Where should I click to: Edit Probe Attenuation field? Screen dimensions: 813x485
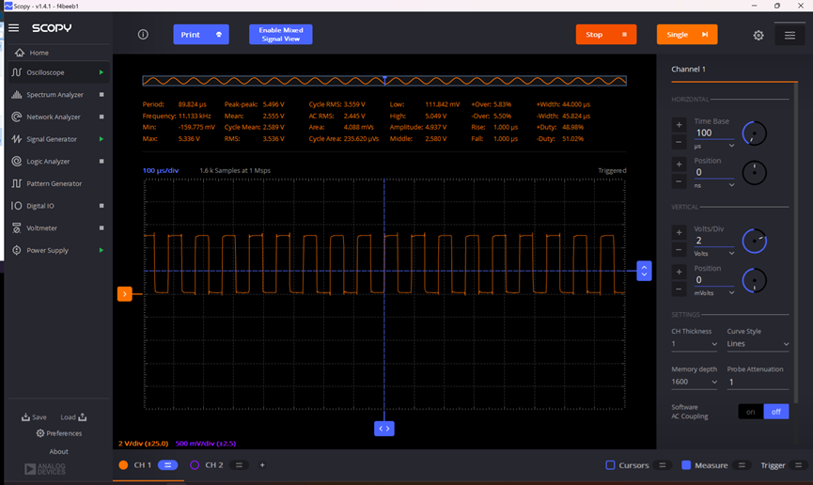tap(758, 382)
